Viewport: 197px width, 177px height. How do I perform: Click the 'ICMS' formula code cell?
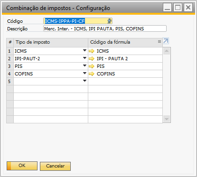point(125,51)
